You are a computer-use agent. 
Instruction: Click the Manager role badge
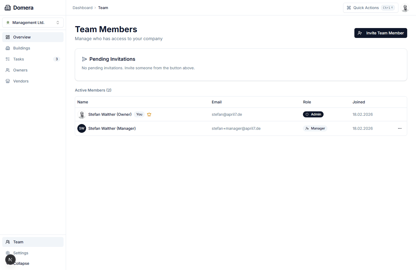[315, 128]
